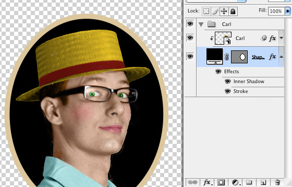This screenshot has height=187, width=292.
Task: Open Stroke effect settings
Action: tap(240, 91)
